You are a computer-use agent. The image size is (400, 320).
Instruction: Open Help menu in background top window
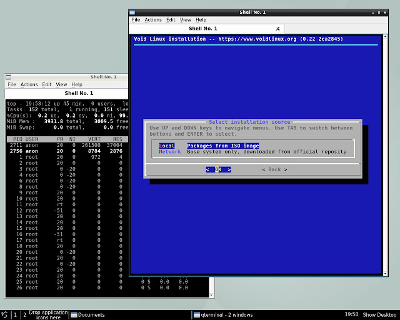[77, 84]
